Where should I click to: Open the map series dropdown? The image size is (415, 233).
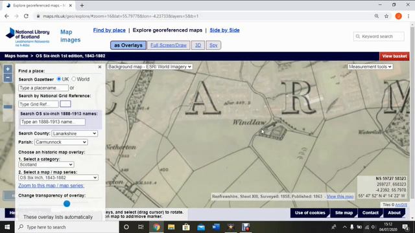click(58, 177)
